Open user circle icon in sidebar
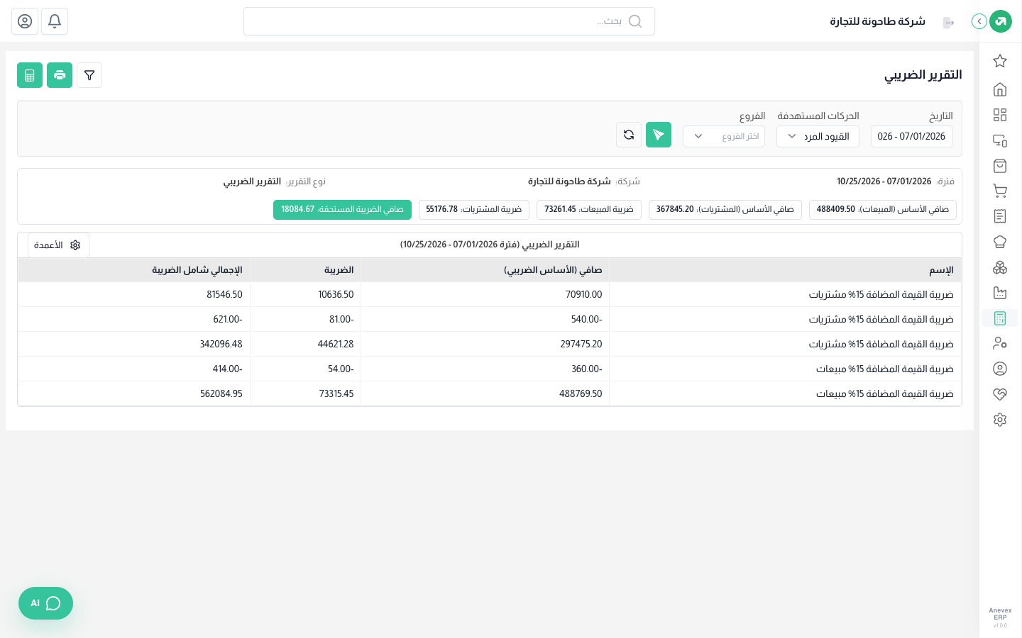 1000,369
